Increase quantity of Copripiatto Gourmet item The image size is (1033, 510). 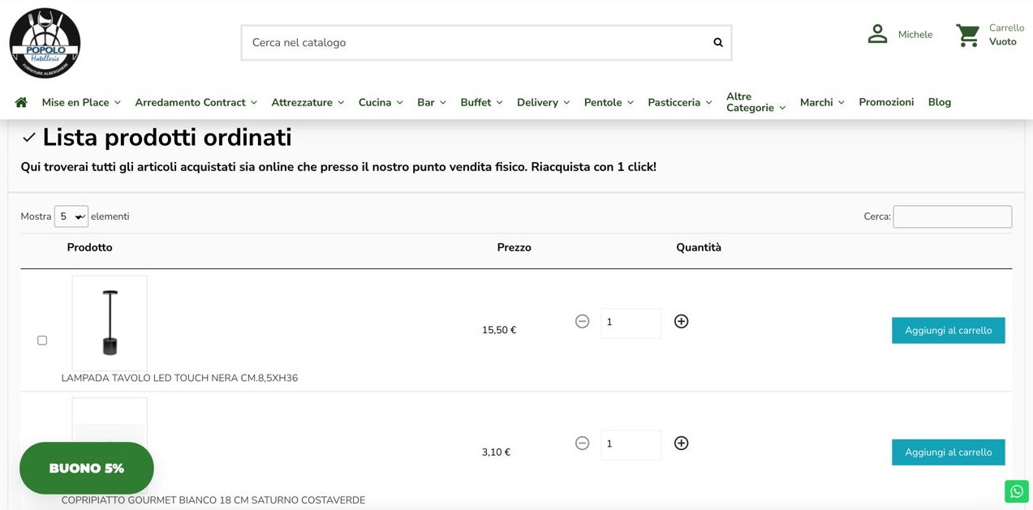point(682,444)
